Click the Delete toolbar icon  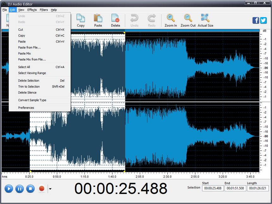[x=115, y=18]
